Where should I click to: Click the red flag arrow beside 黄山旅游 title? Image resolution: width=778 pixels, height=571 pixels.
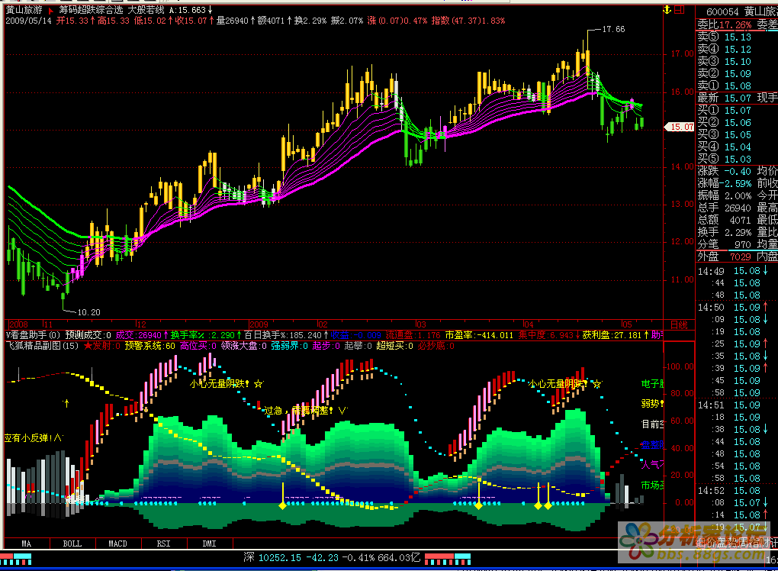50,11
